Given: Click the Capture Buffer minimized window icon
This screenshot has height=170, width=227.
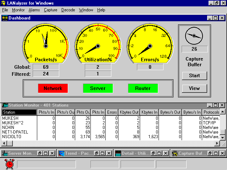Looking at the screenshot, I should (175, 153).
